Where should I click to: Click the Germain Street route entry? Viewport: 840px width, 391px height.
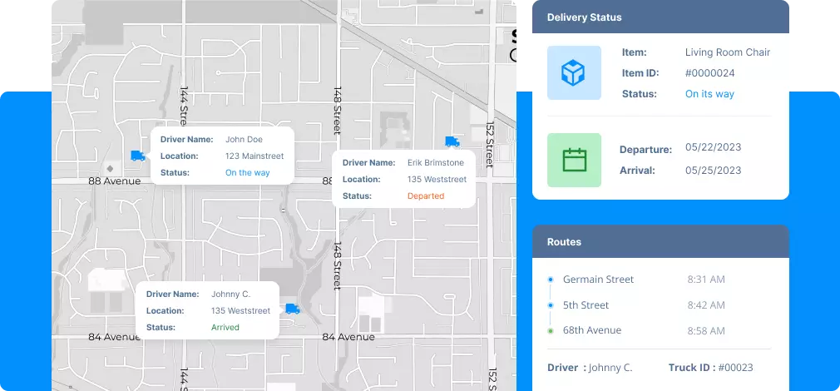click(598, 280)
